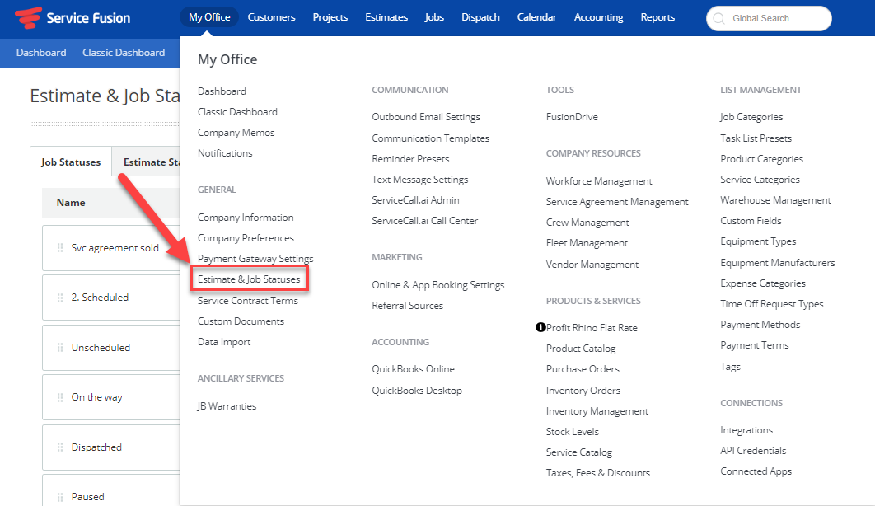The image size is (875, 506).
Task: Open the Customers menu
Action: [x=271, y=17]
